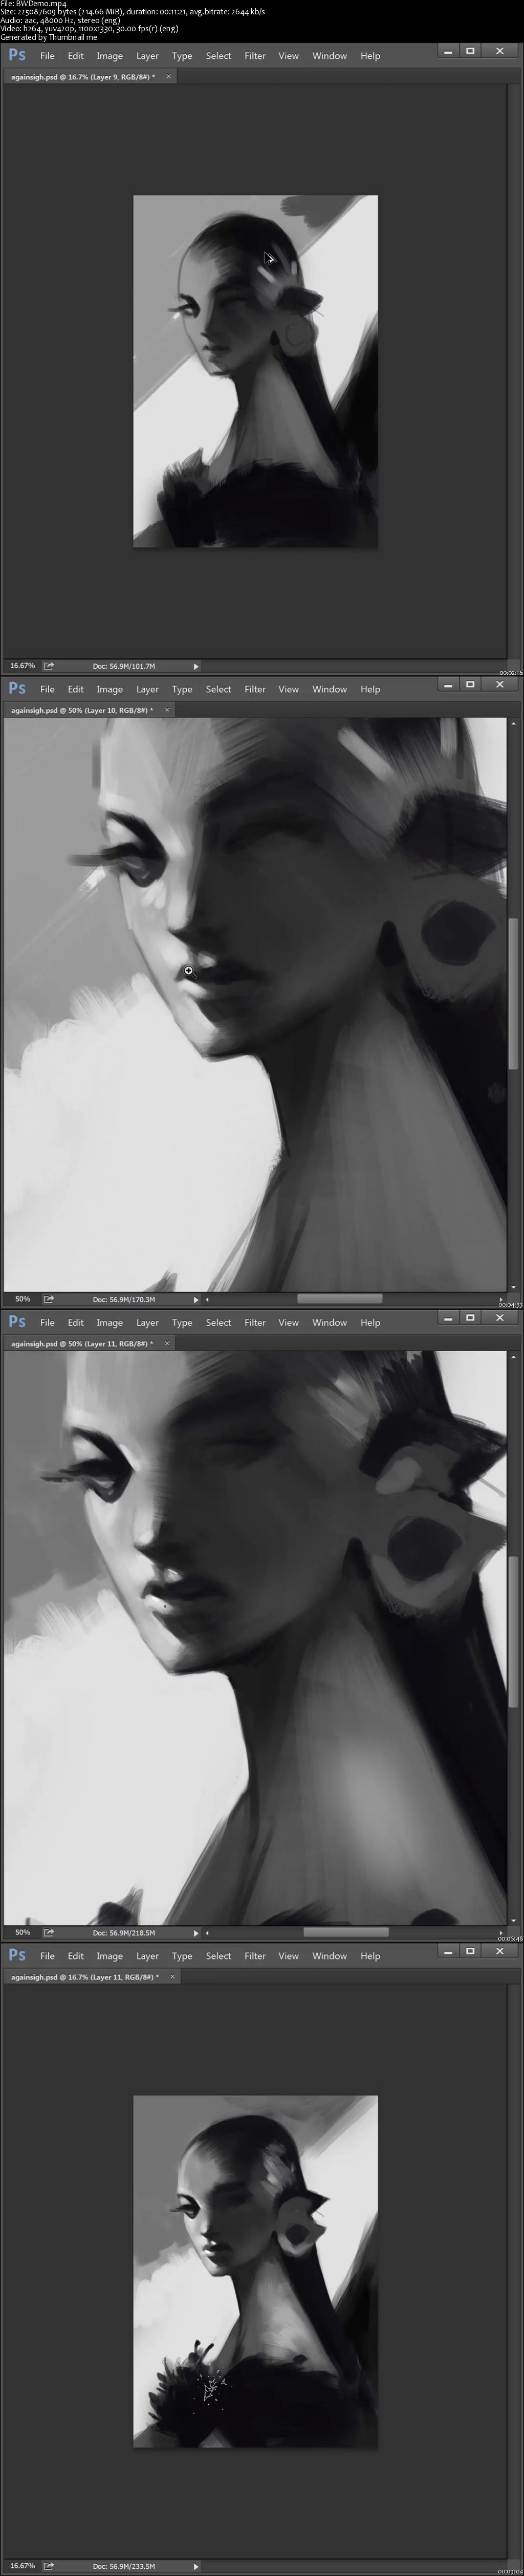
Task: Open the Filter menu above the Layer 9 tab
Action: pyautogui.click(x=255, y=56)
